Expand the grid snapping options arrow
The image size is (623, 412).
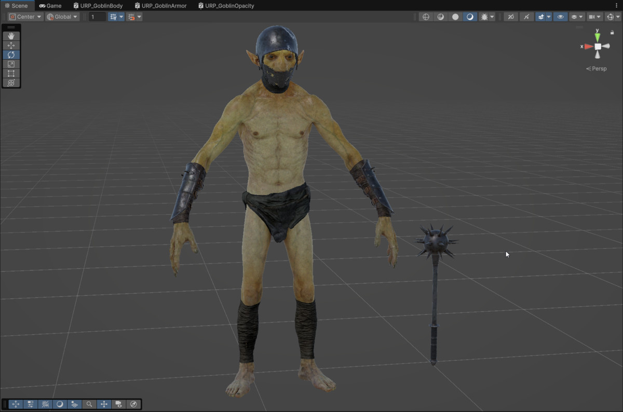click(139, 17)
